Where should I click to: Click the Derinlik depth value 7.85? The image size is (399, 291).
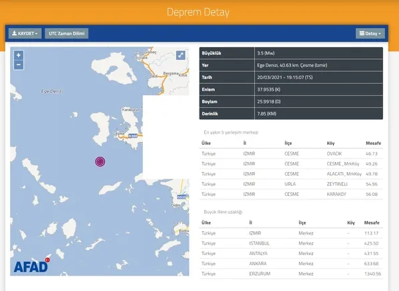[x=266, y=113]
